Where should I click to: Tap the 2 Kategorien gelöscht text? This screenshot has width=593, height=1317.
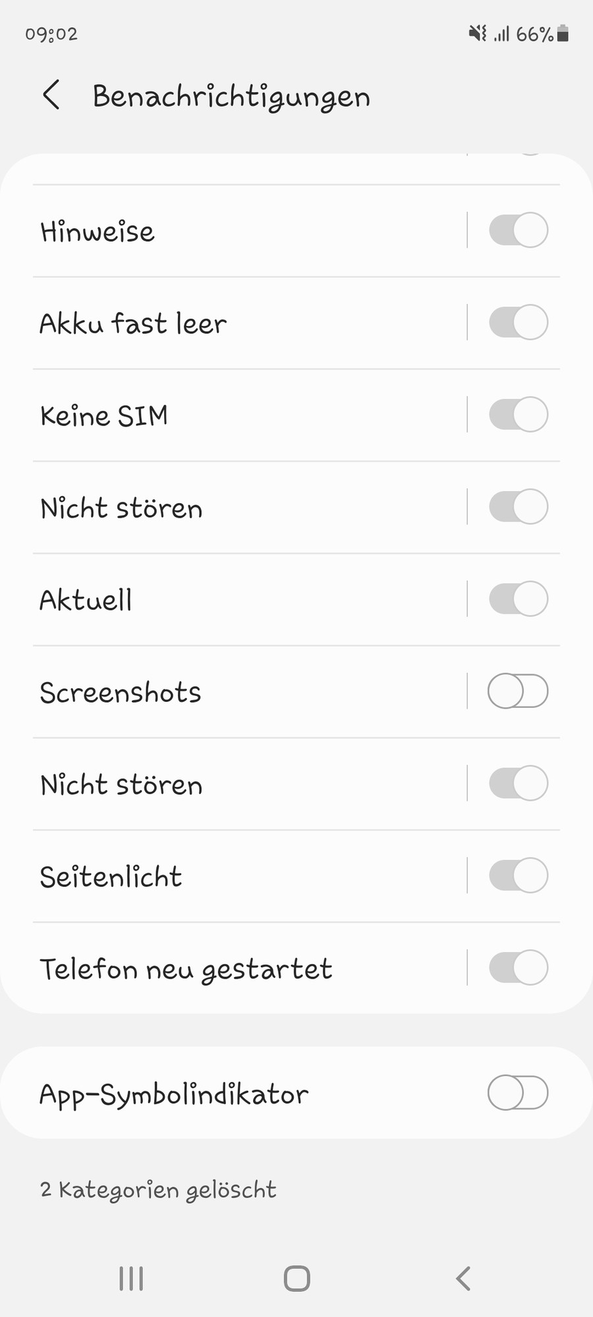158,1190
